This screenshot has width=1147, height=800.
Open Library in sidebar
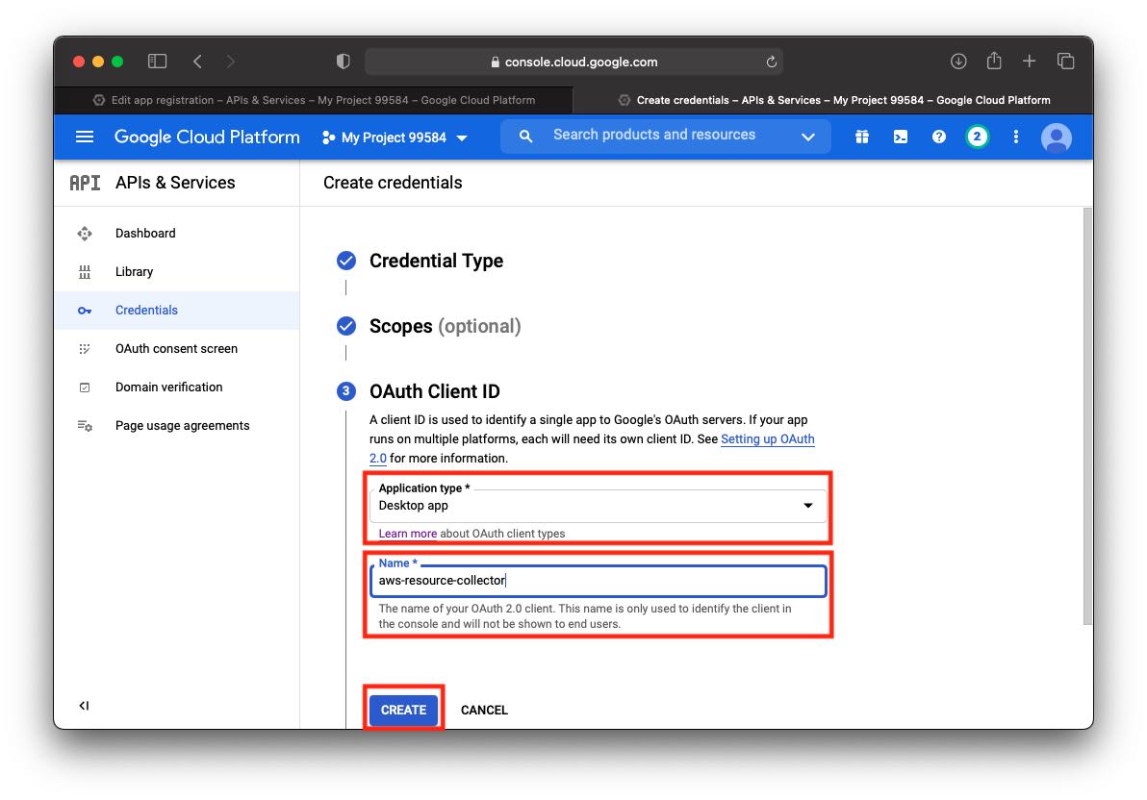click(176, 272)
